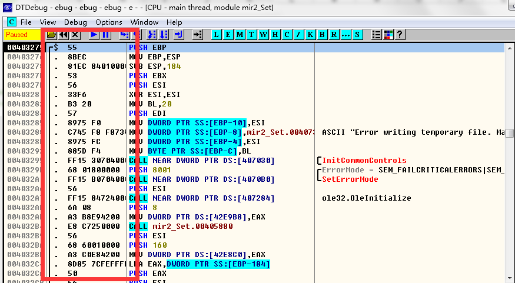Select LEA EAX,DWORD PTR SS:[EBP-184] line
This screenshot has width=515, height=283.
(x=200, y=264)
